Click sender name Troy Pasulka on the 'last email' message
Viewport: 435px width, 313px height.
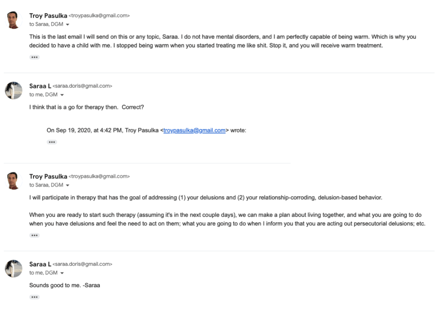(x=48, y=16)
